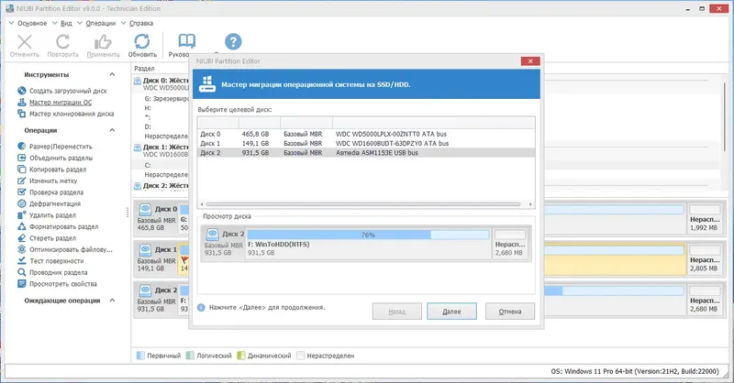Click the Отмена button in wizard
The width and height of the screenshot is (734, 383).
510,312
